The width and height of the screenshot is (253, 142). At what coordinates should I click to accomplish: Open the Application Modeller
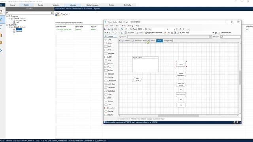154,32
